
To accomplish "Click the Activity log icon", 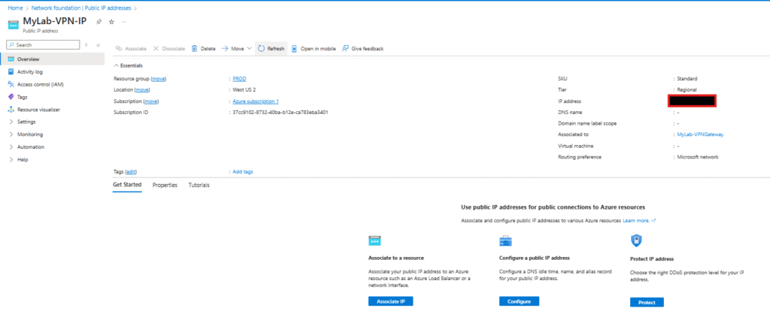I will (x=11, y=71).
